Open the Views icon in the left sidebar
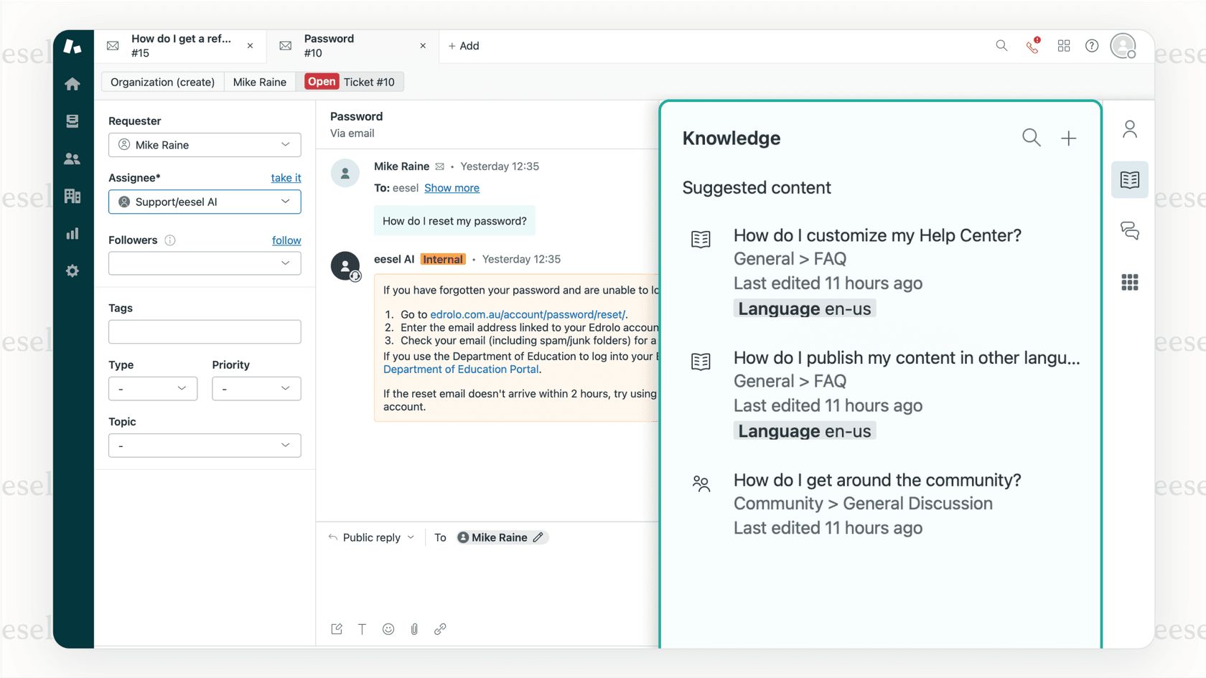Image resolution: width=1206 pixels, height=678 pixels. click(73, 121)
